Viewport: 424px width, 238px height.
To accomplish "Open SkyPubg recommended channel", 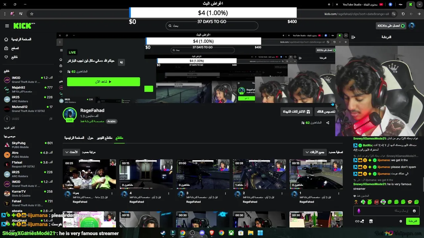I will (28, 145).
